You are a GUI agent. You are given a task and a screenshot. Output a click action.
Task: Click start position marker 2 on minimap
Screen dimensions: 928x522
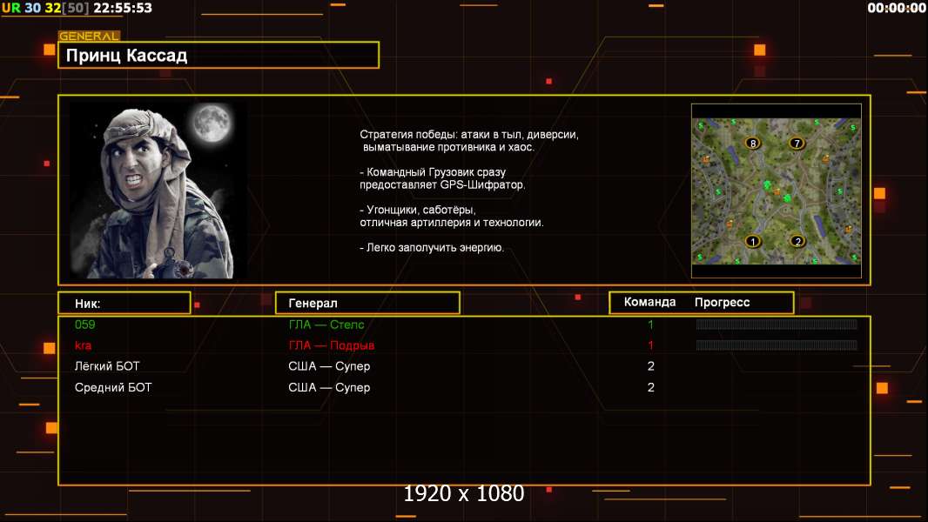click(x=797, y=241)
